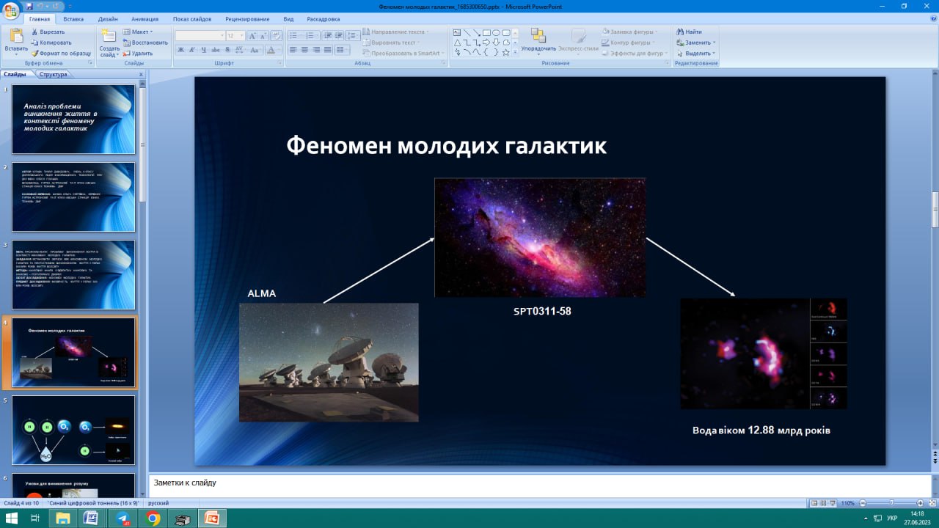Open PowerPoint help question mark
The height and width of the screenshot is (528, 939).
(x=932, y=18)
